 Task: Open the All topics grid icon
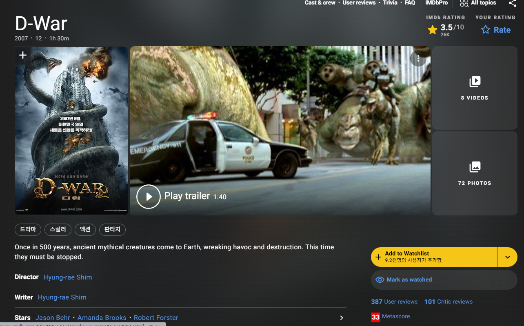tap(464, 3)
